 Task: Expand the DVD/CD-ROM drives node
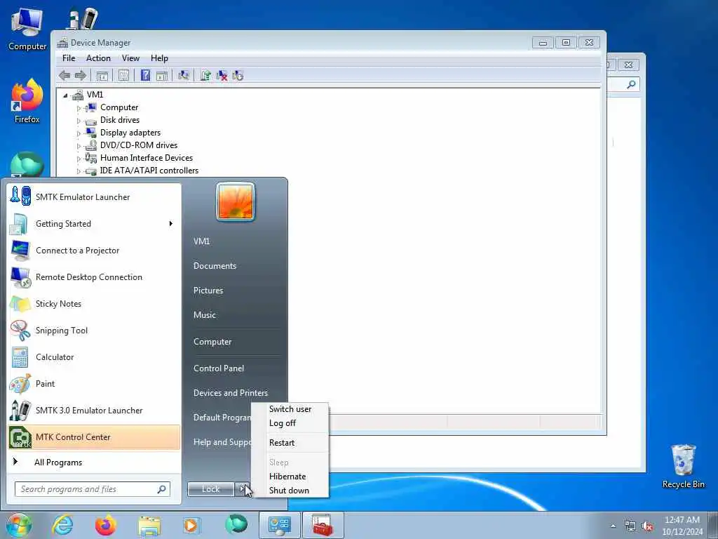tap(79, 146)
